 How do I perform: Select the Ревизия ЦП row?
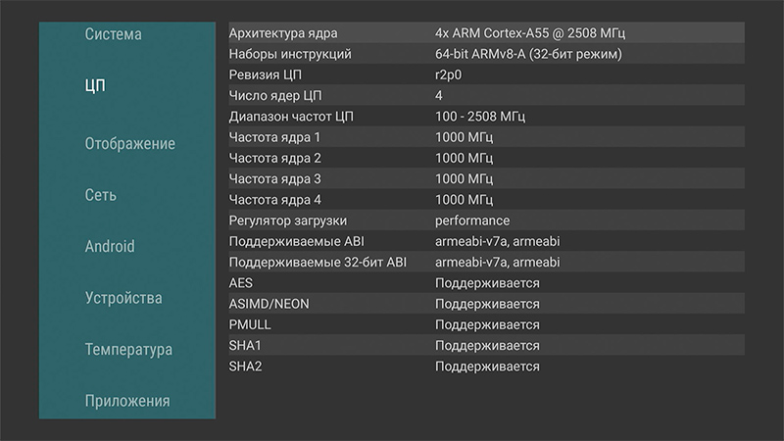click(x=485, y=74)
